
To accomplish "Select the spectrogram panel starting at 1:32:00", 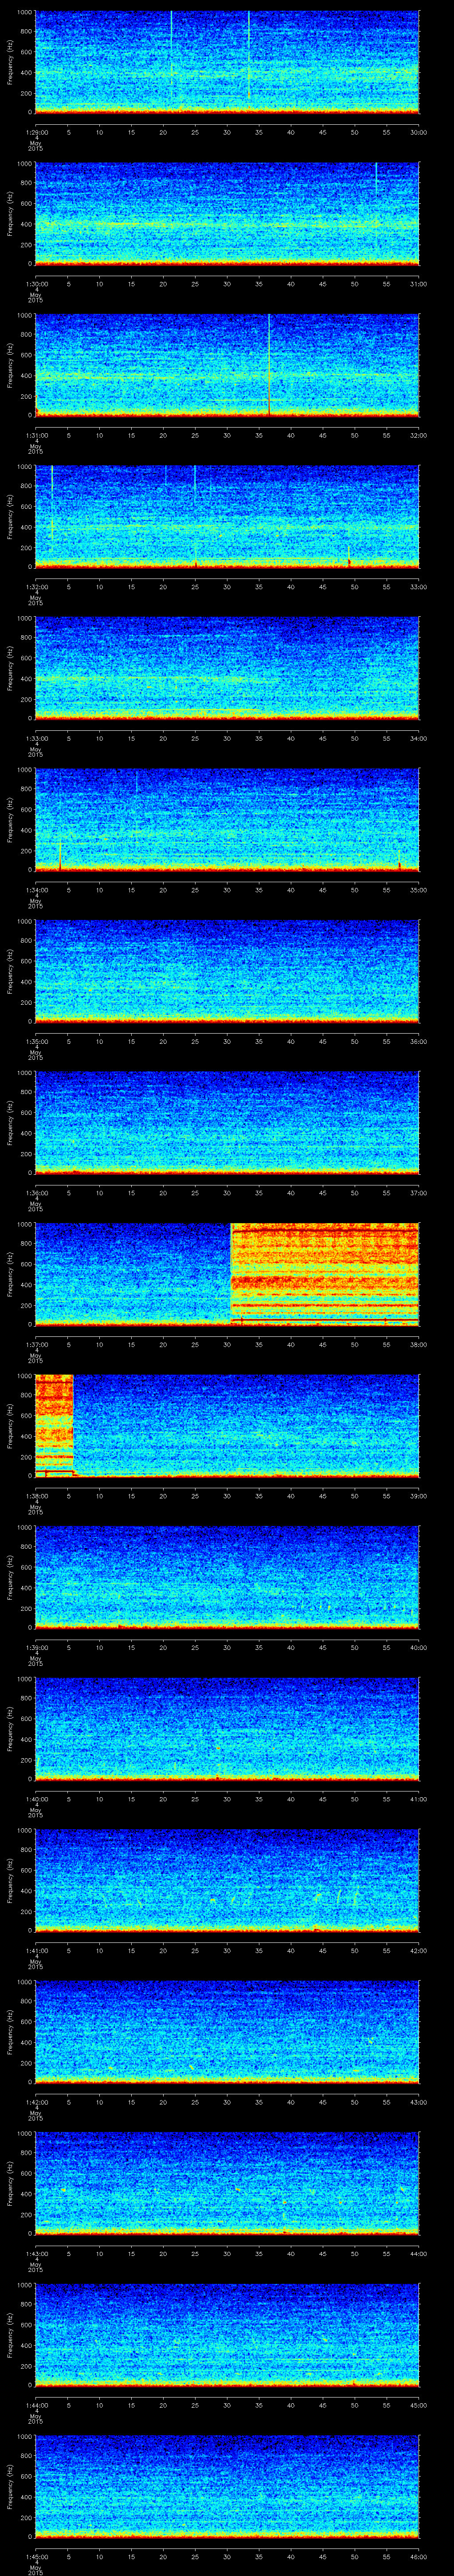I will point(227,517).
